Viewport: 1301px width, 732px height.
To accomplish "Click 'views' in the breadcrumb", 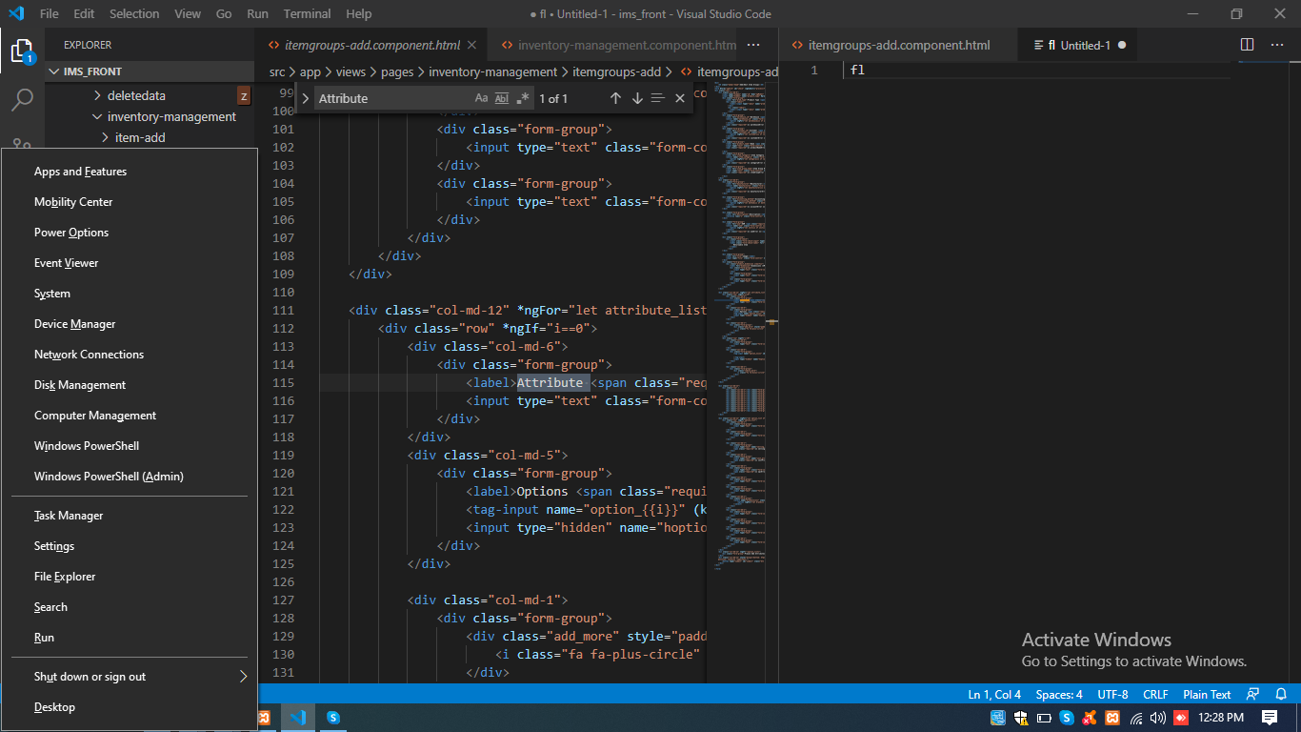I will coord(350,71).
